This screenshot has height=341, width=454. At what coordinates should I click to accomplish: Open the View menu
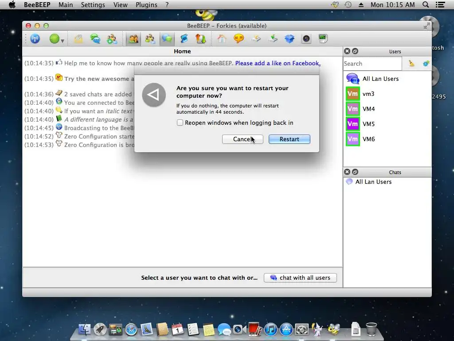pyautogui.click(x=121, y=5)
